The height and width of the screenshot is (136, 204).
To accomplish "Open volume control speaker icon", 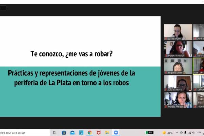I will [x=194, y=133].
